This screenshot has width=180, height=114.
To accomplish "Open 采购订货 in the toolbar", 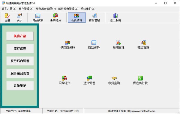I will 56,18.
